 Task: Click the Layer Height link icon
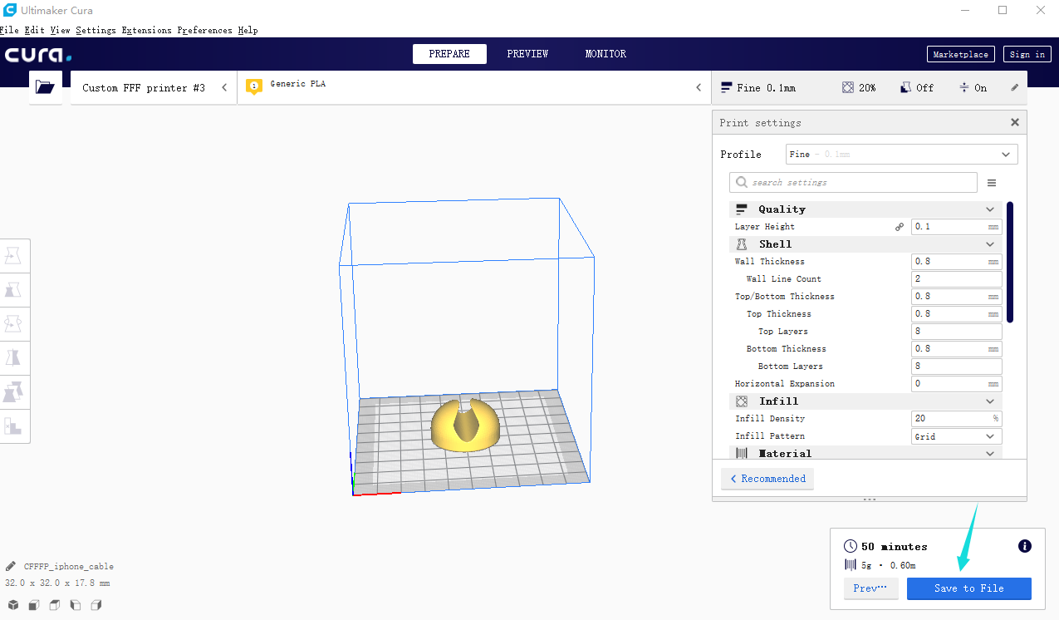900,227
